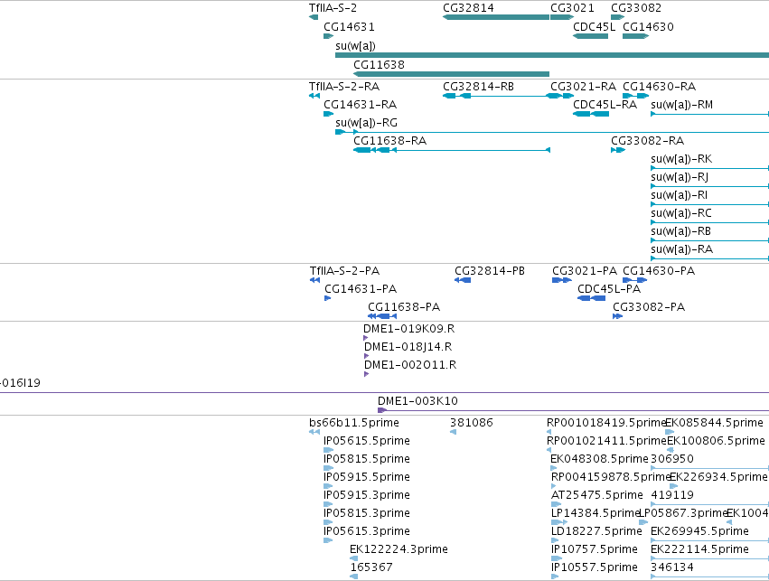
Task: Click the CG3021-RA transcript label
Action: tap(583, 87)
